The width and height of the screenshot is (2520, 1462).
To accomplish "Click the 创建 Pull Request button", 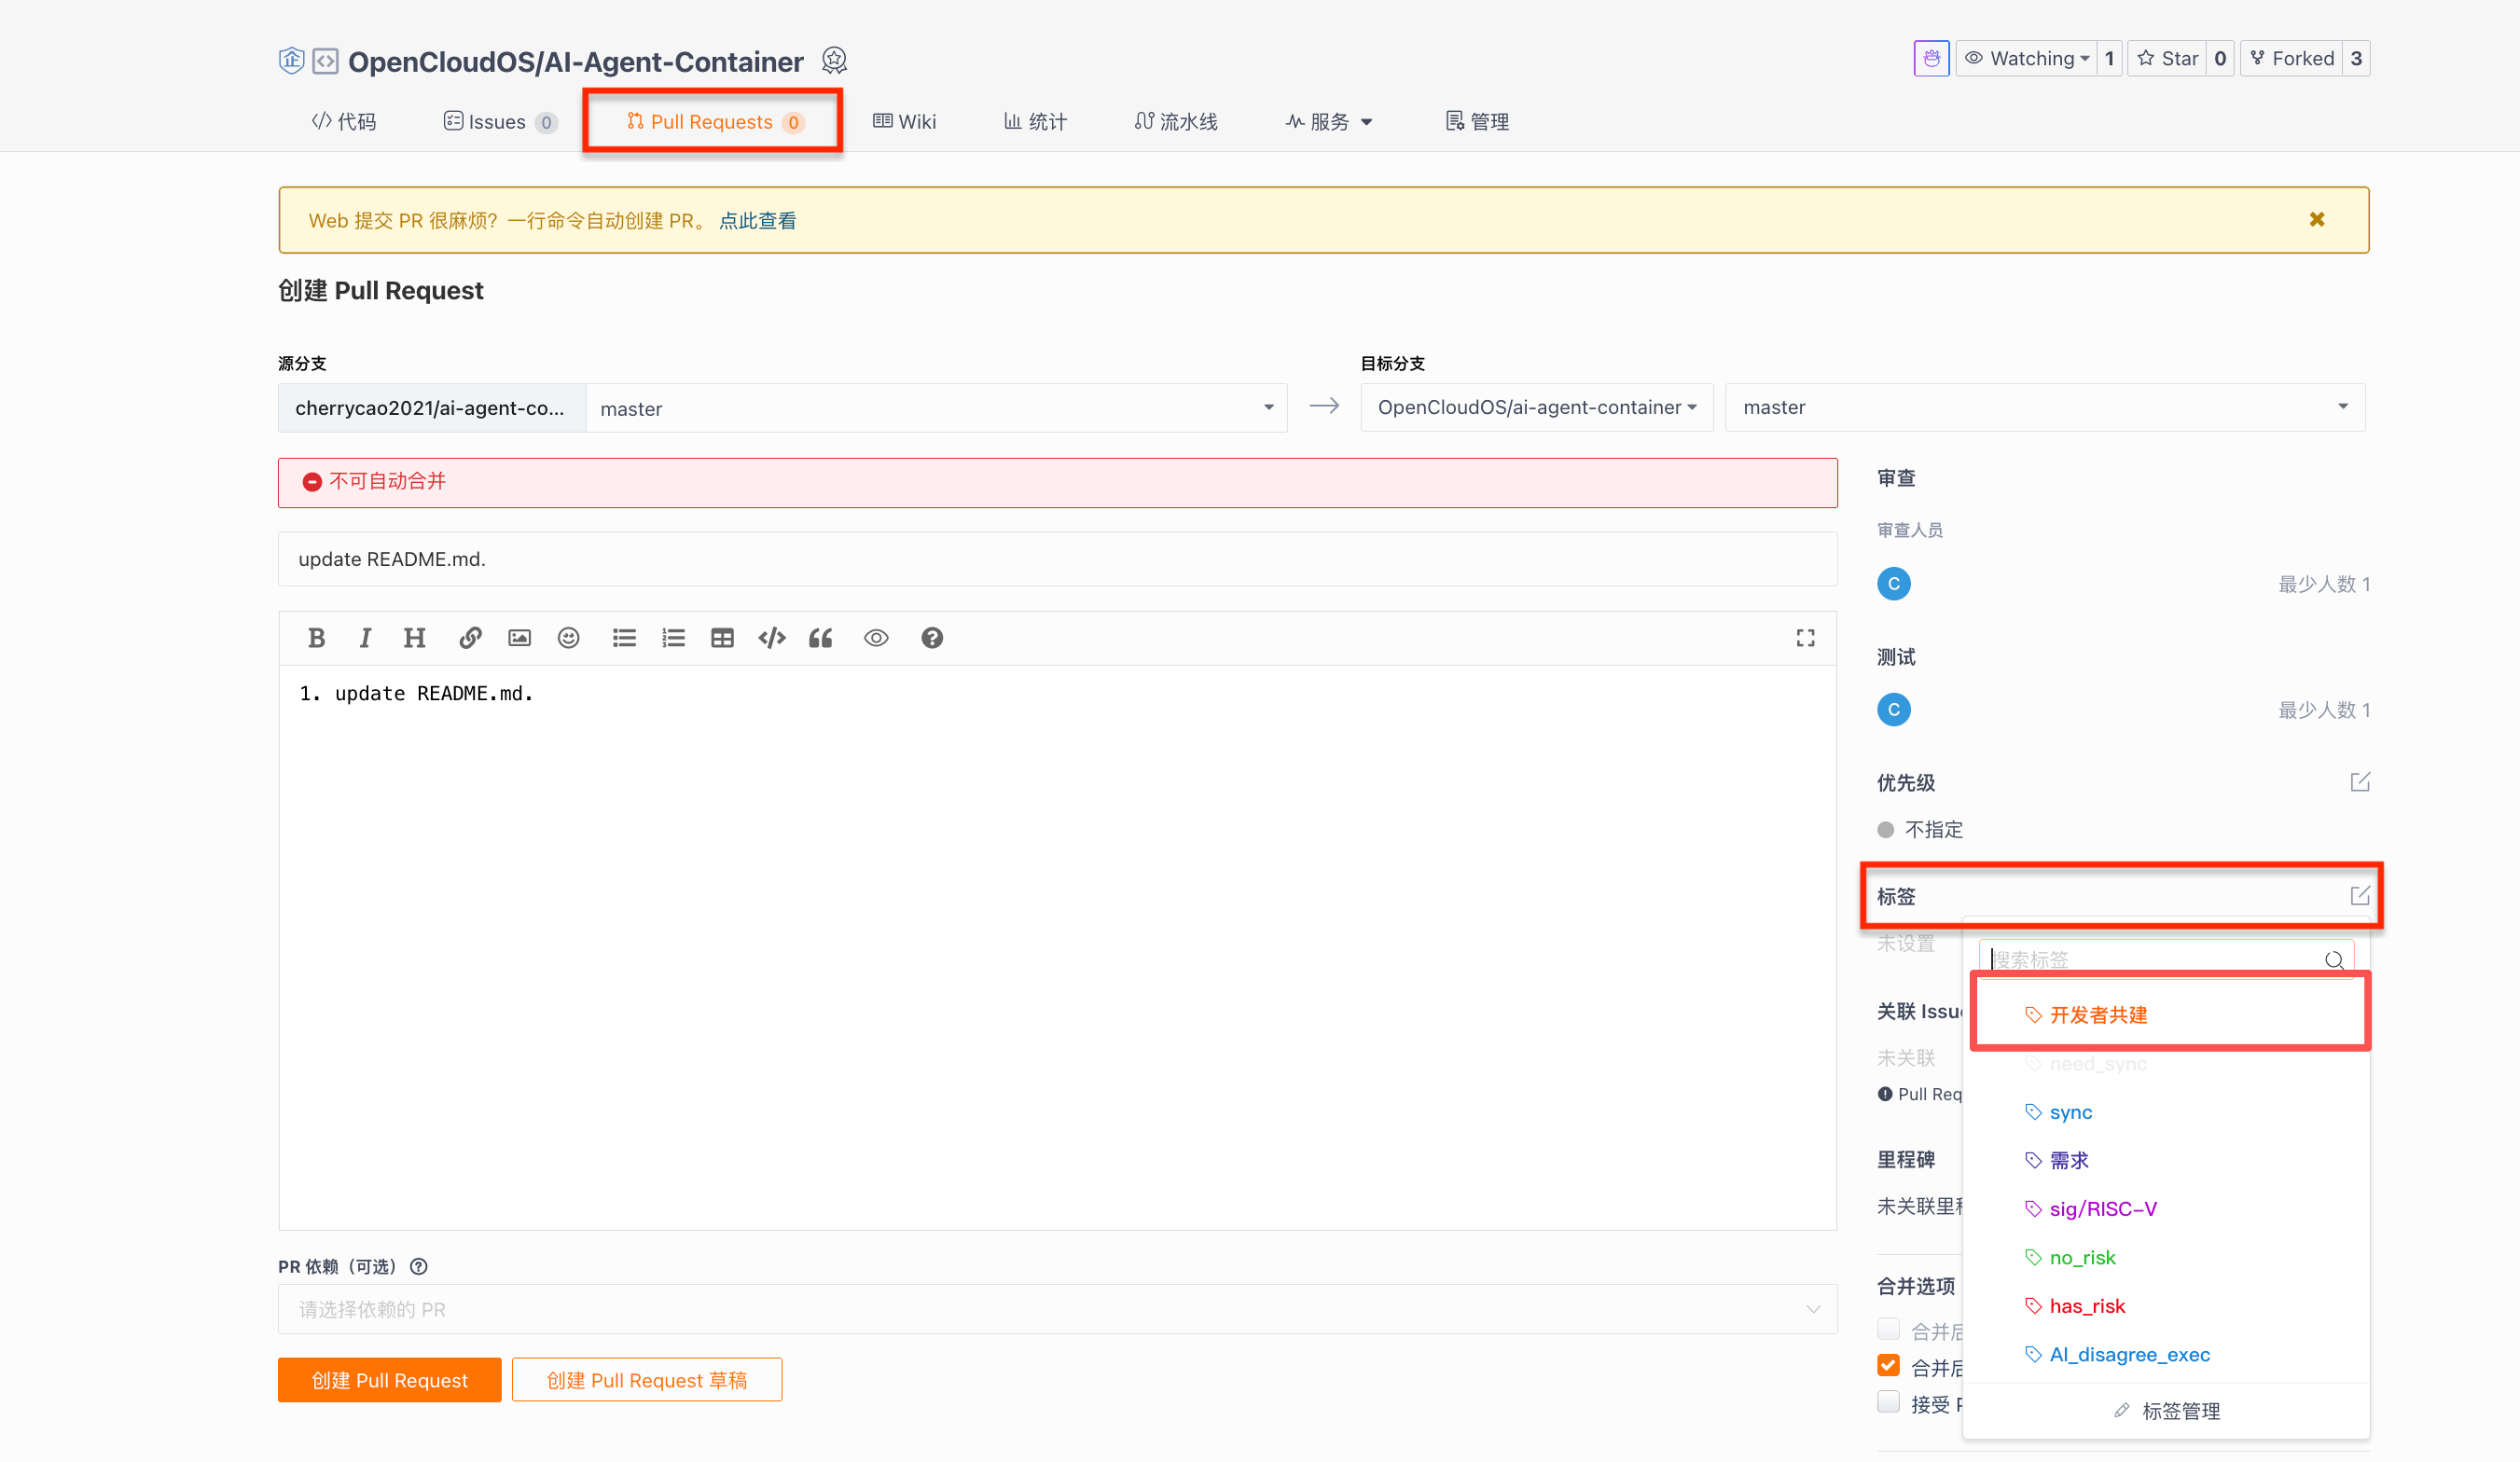I will [x=389, y=1380].
